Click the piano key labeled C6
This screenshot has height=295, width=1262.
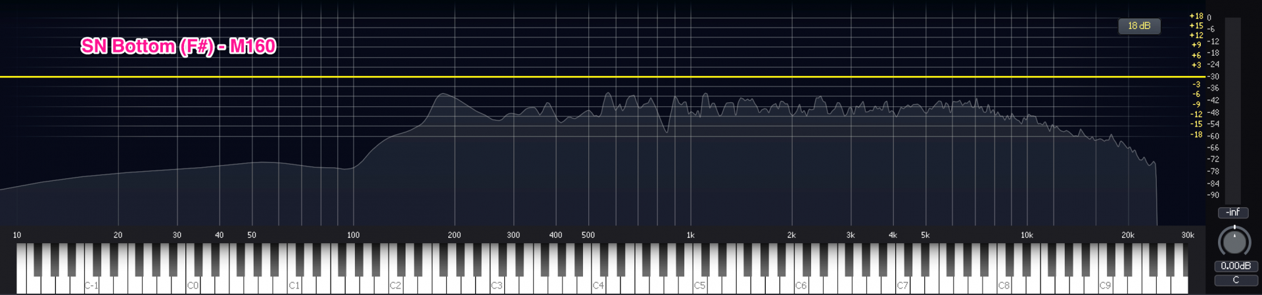tap(801, 269)
